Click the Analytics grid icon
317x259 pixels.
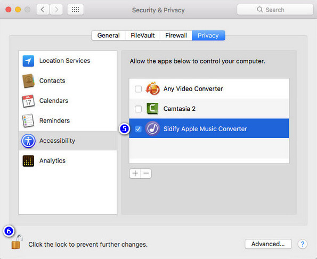coord(28,161)
